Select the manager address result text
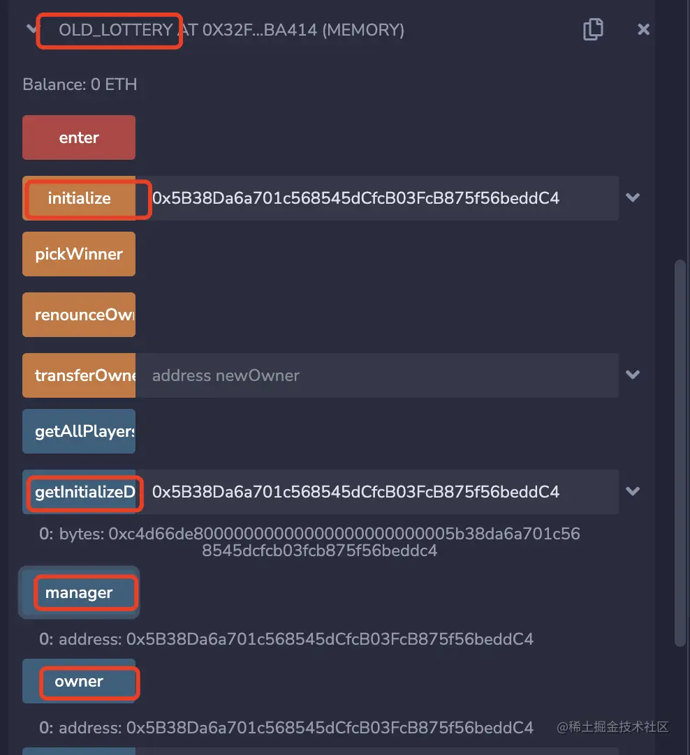Viewport: 690px width, 755px height. pyautogui.click(x=286, y=639)
